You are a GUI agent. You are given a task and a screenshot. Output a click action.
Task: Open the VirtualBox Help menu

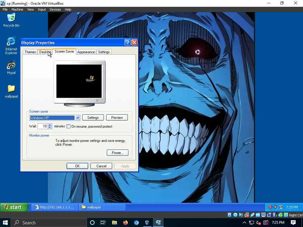[68, 9]
